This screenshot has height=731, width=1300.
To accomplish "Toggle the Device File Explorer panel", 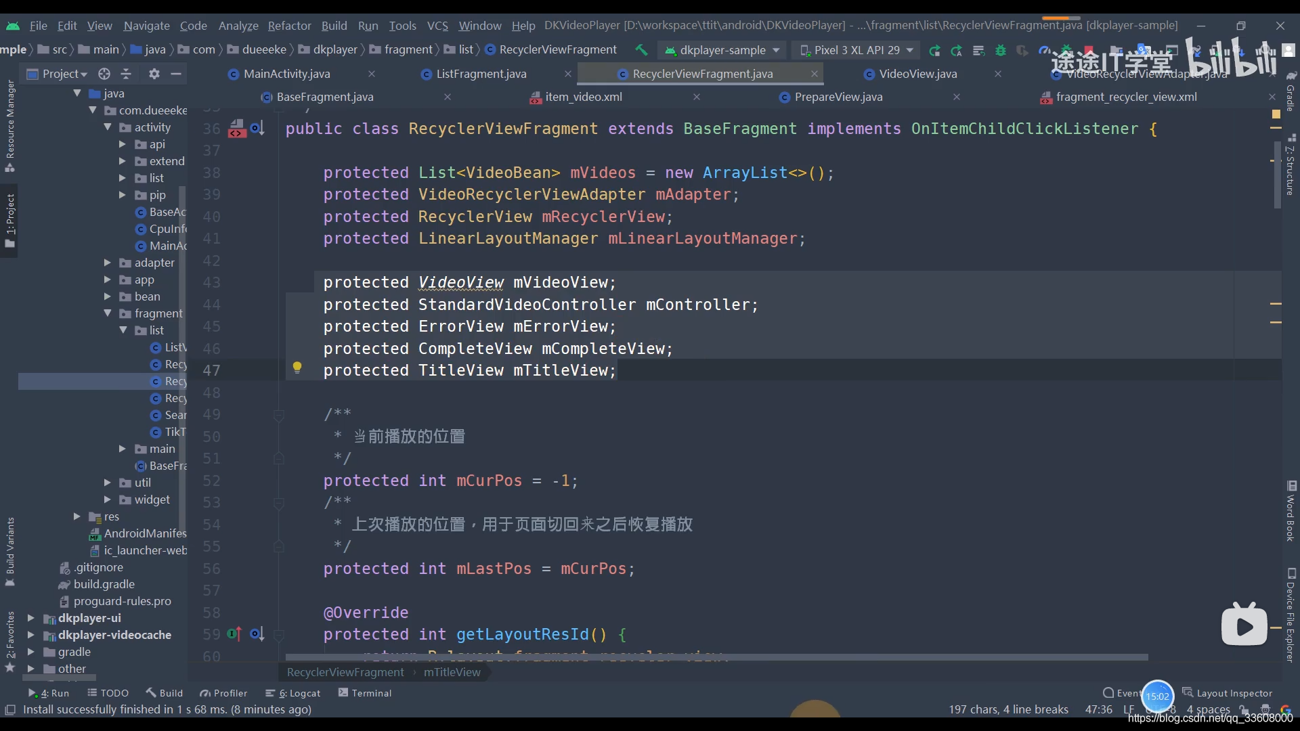I will pyautogui.click(x=1291, y=615).
